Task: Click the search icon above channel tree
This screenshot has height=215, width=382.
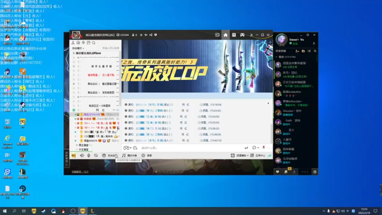Action: [x=94, y=43]
